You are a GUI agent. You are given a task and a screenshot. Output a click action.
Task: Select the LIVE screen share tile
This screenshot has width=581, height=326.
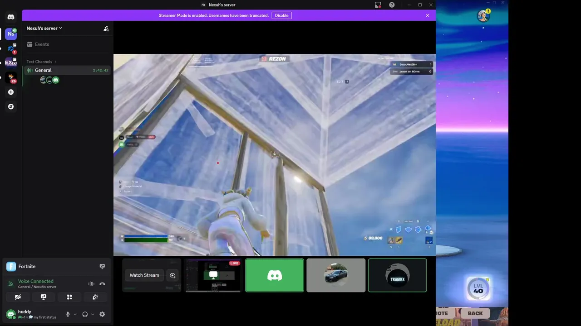[213, 275]
